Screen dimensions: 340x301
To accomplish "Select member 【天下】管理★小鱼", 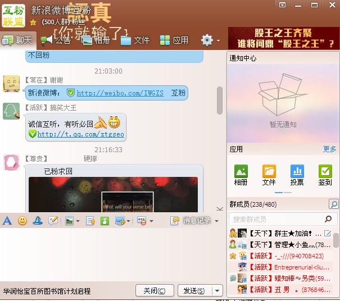I will point(280,245).
